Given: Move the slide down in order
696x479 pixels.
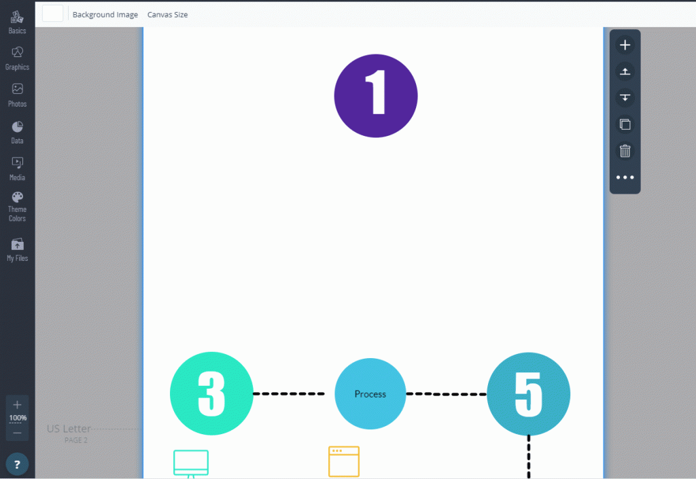Looking at the screenshot, I should click(x=625, y=97).
